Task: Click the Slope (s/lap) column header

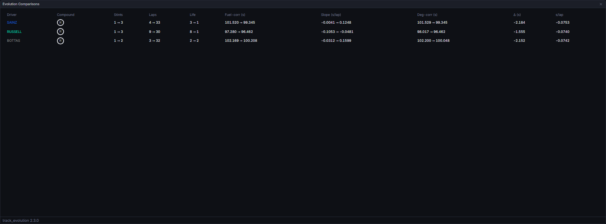Action: point(331,15)
